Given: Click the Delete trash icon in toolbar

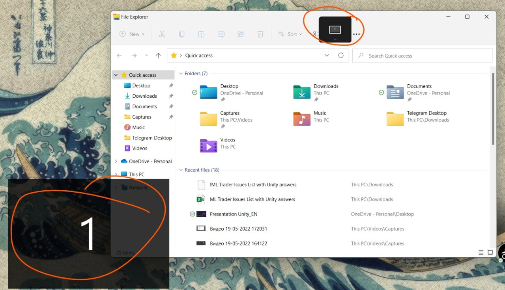Looking at the screenshot, I should 260,34.
